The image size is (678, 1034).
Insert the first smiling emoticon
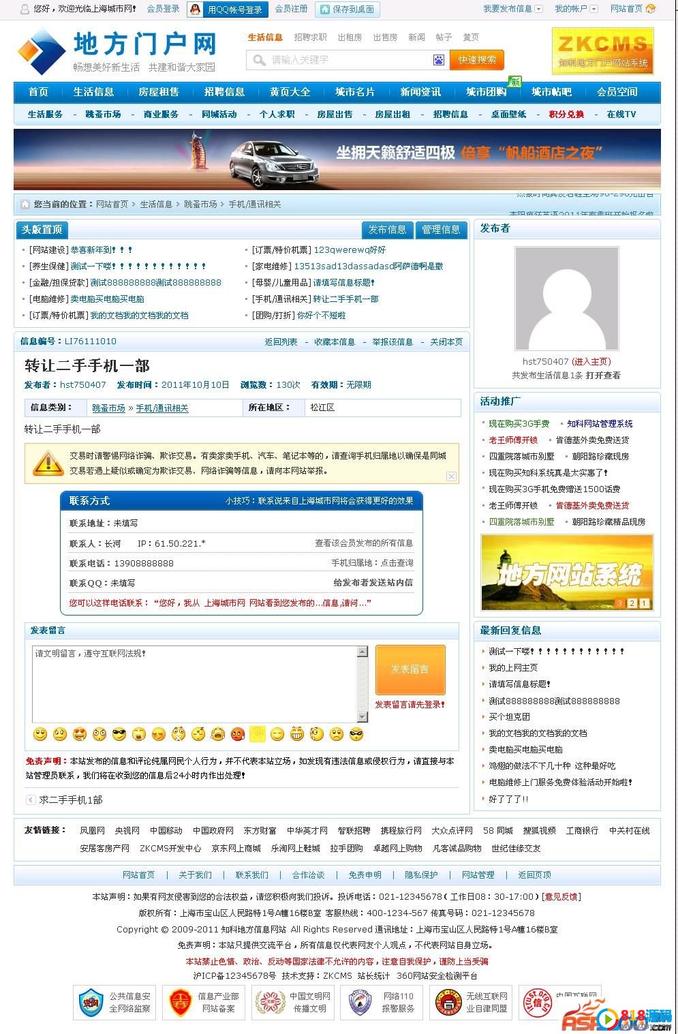pos(40,734)
